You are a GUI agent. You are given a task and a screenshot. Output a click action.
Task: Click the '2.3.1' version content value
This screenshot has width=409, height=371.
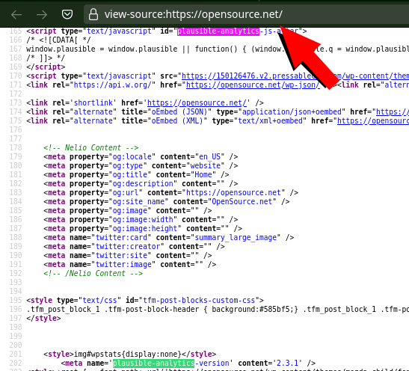click(287, 364)
